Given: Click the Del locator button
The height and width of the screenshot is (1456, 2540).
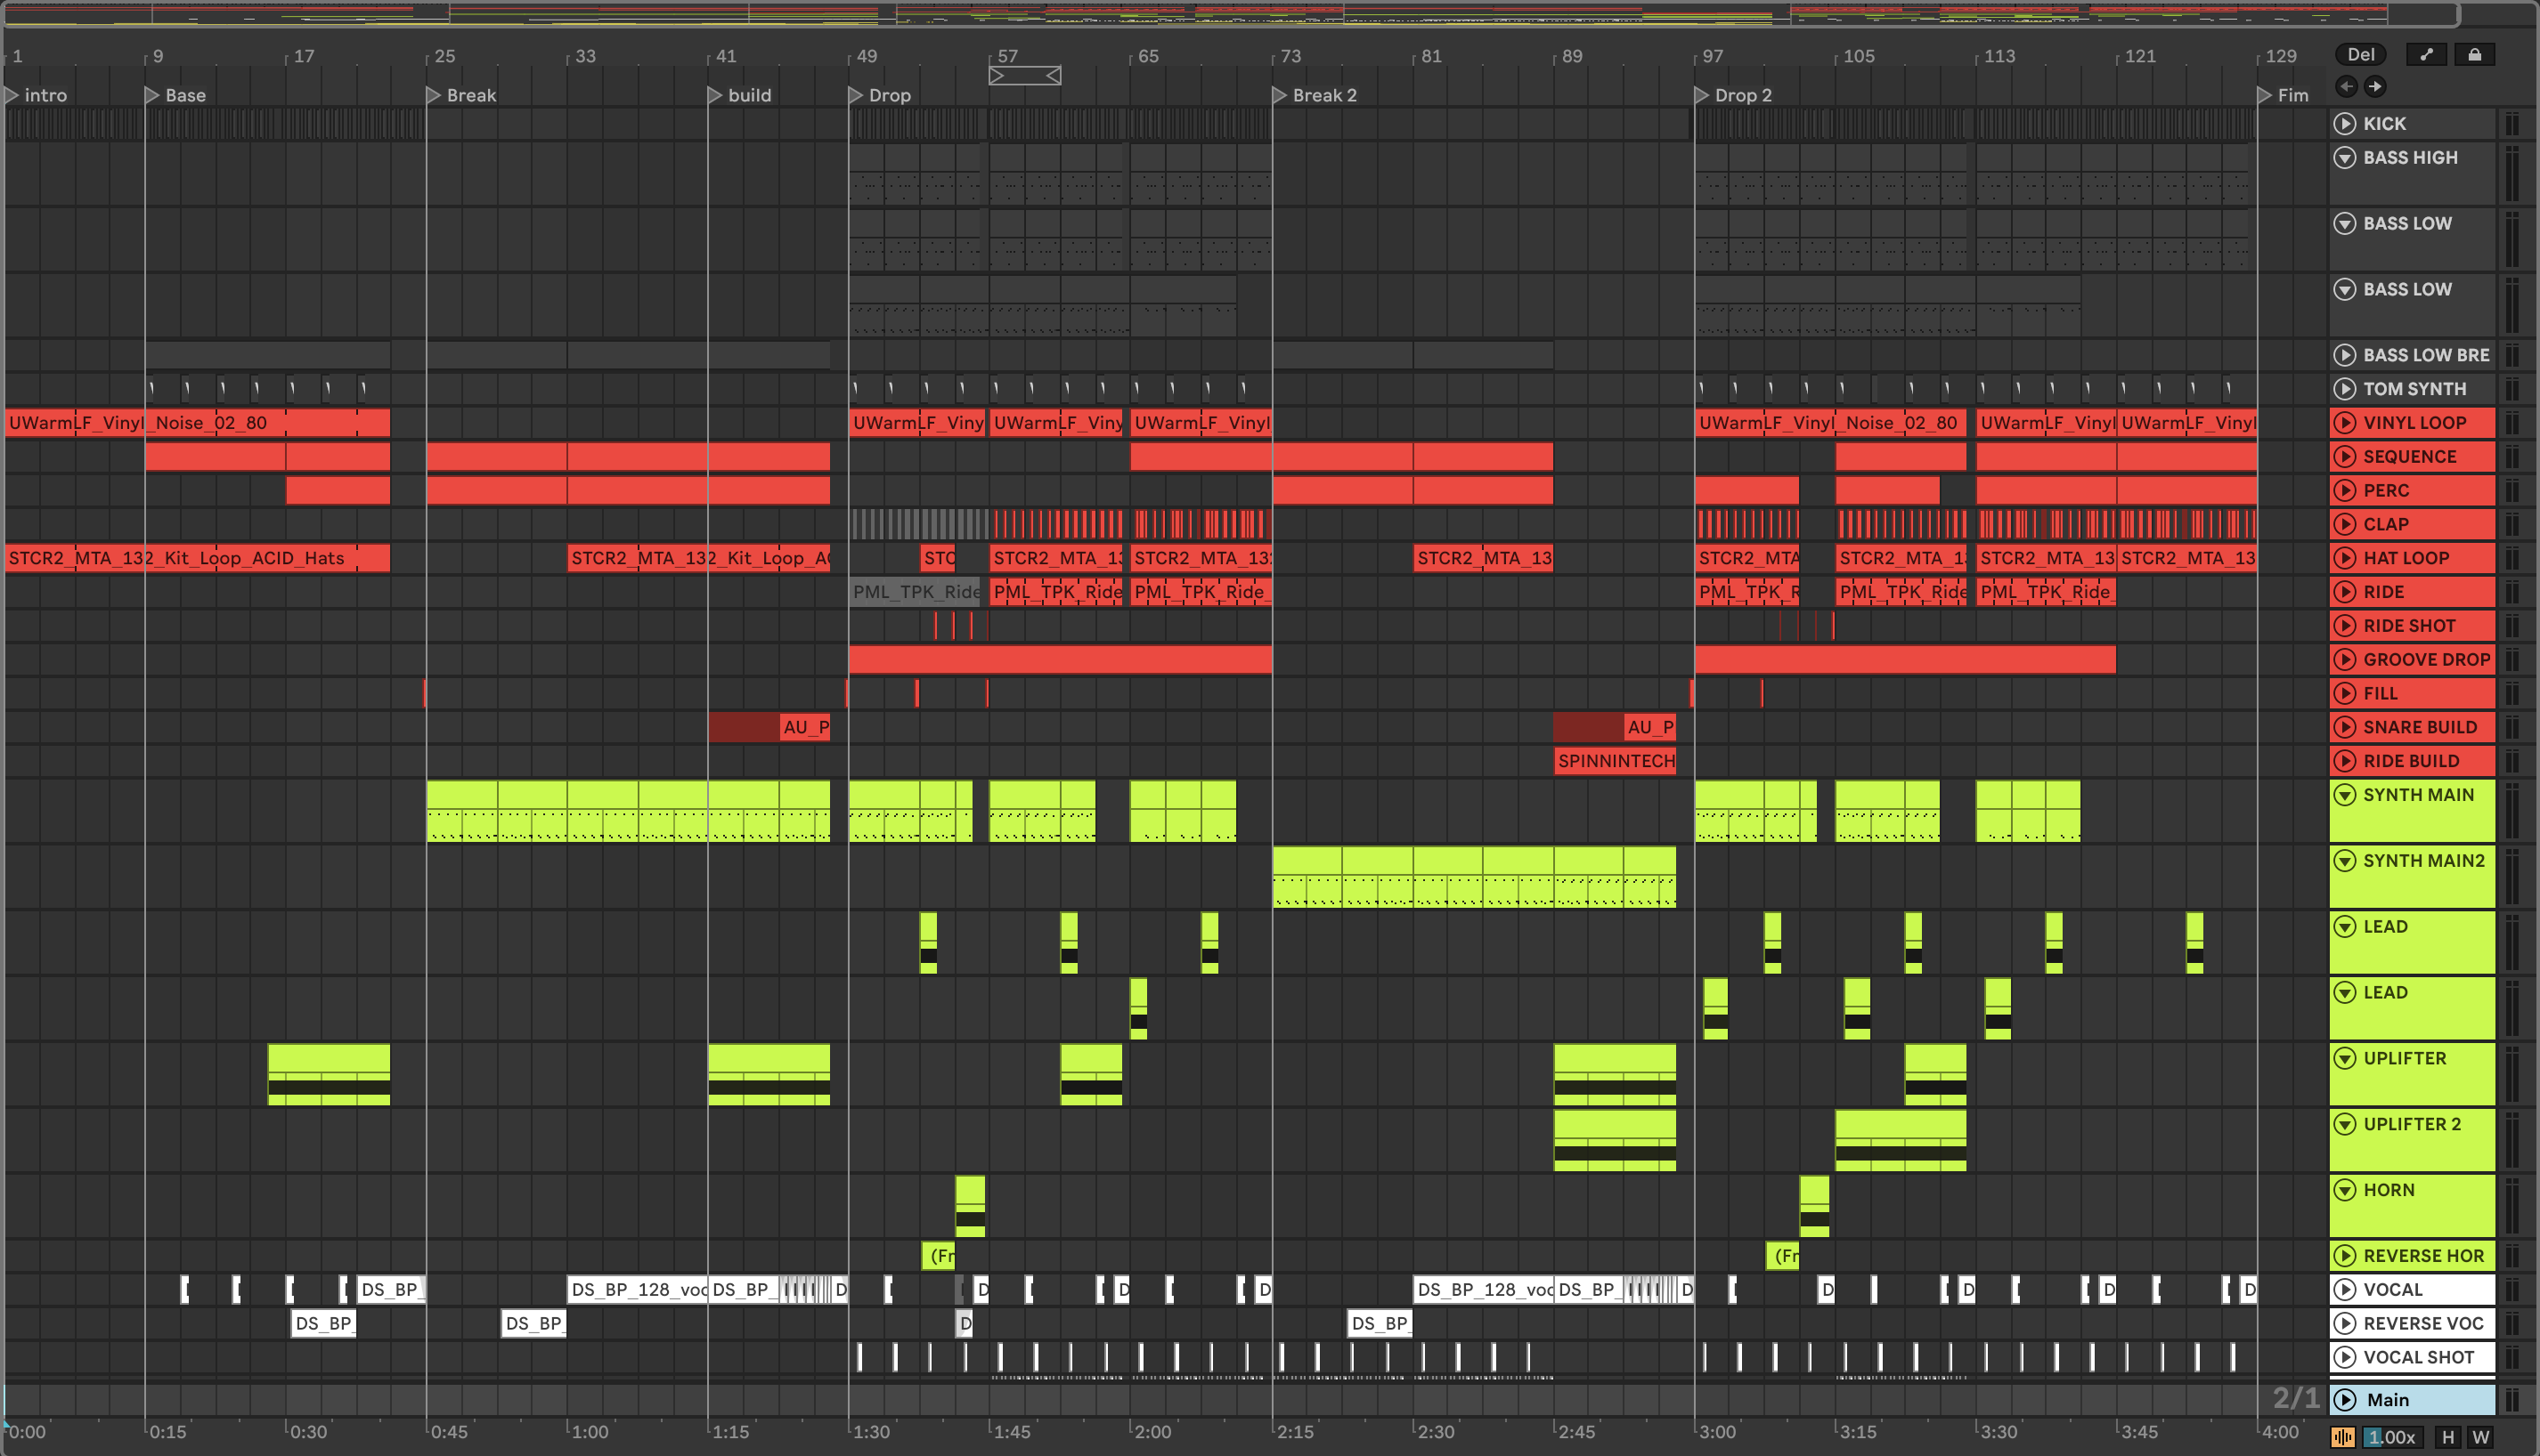Looking at the screenshot, I should tap(2360, 55).
